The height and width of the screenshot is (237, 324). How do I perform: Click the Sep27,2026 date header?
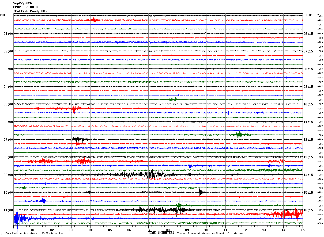point(22,3)
